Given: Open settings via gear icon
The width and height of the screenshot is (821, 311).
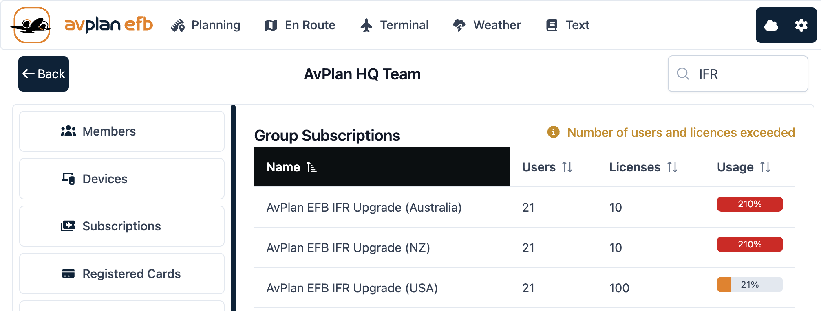Looking at the screenshot, I should tap(801, 26).
